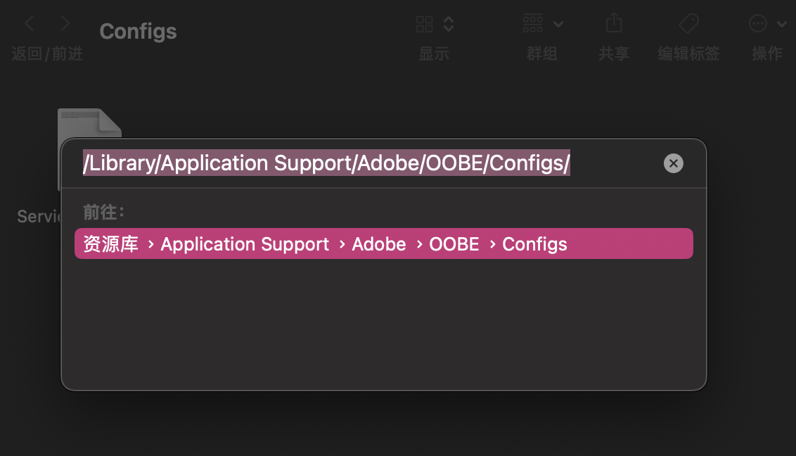Click the Configs window title
This screenshot has width=796, height=456.
[138, 31]
